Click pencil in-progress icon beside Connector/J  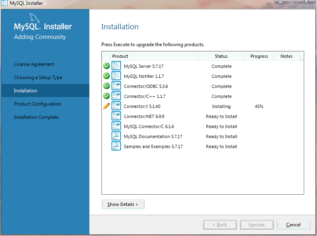coord(107,106)
